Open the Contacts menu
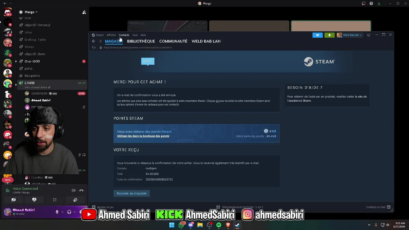 [124, 35]
